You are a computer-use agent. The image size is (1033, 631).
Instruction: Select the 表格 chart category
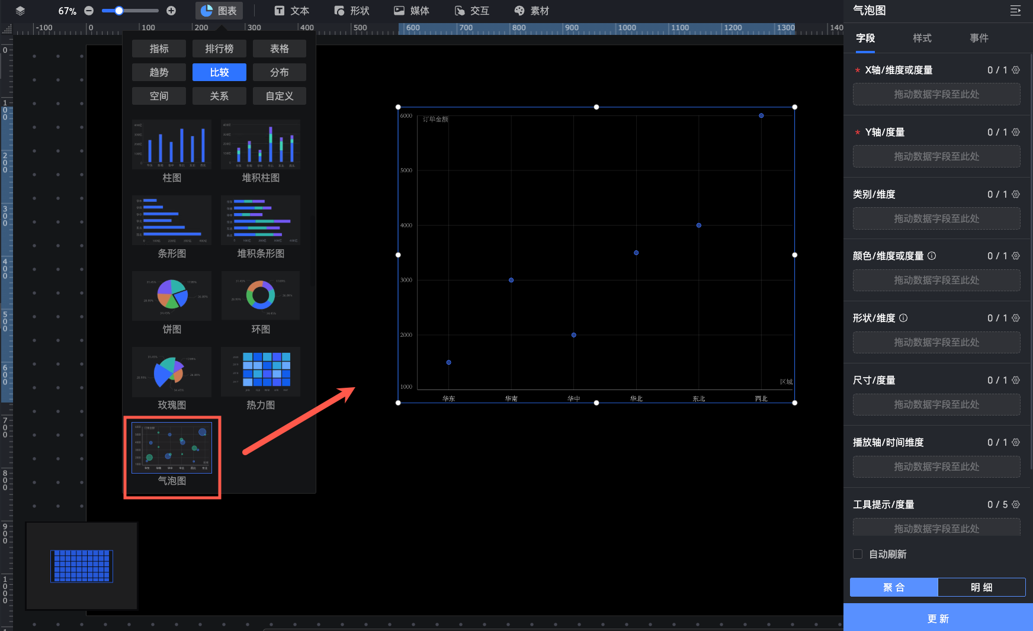[280, 49]
